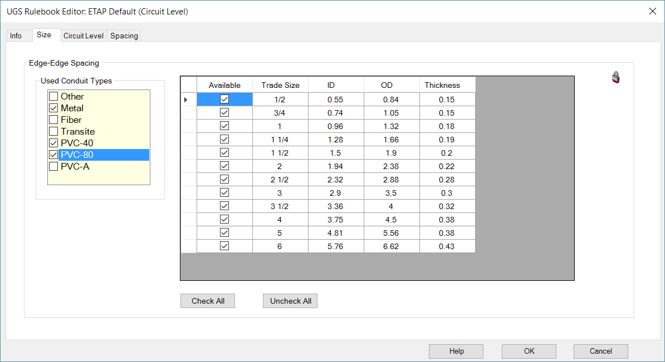Uncheck Available for trade size 3/4
Screen dimensions: 665x362
point(224,113)
